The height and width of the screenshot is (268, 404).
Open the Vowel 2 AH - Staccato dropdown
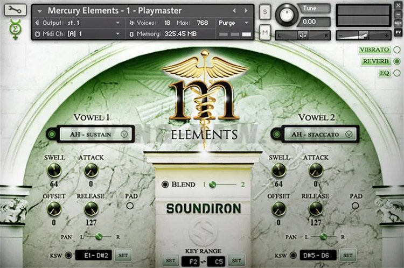click(319, 134)
